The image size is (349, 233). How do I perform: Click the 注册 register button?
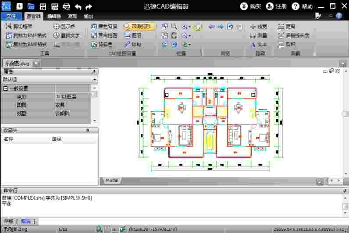[276, 6]
